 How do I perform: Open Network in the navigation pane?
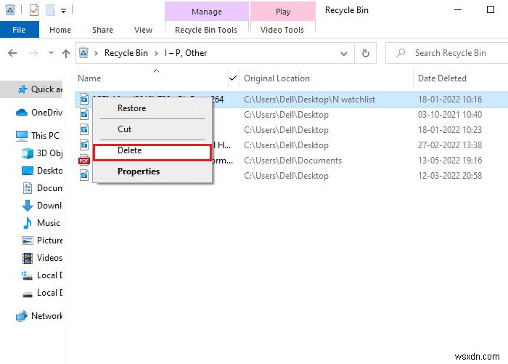tap(39, 316)
